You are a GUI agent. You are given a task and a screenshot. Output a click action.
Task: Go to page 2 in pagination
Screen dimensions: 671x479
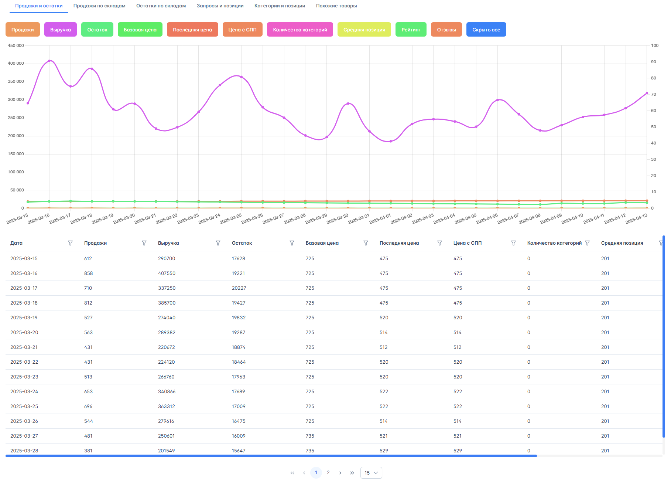(328, 473)
